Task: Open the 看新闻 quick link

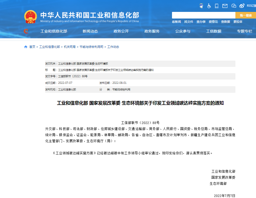Action: [x=176, y=22]
